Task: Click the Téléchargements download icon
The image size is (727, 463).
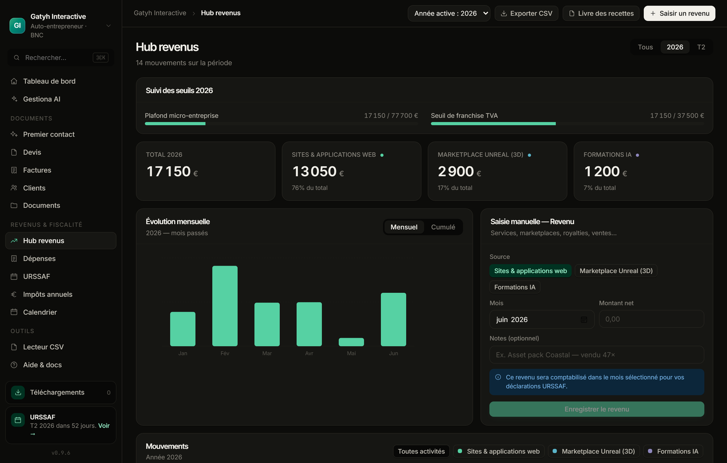Action: coord(18,392)
